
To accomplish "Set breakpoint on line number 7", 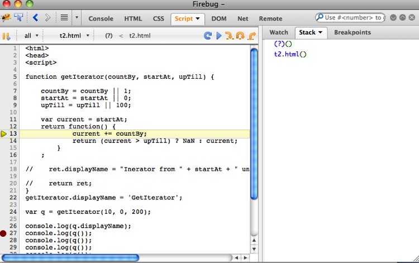I will (15, 91).
